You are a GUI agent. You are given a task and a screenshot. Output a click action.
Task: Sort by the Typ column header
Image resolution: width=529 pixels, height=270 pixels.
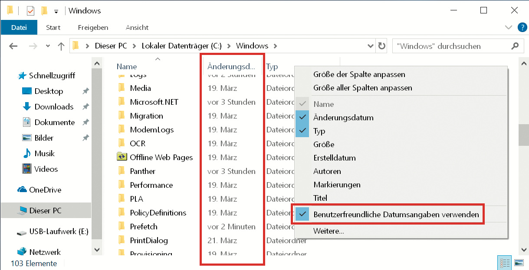click(272, 67)
